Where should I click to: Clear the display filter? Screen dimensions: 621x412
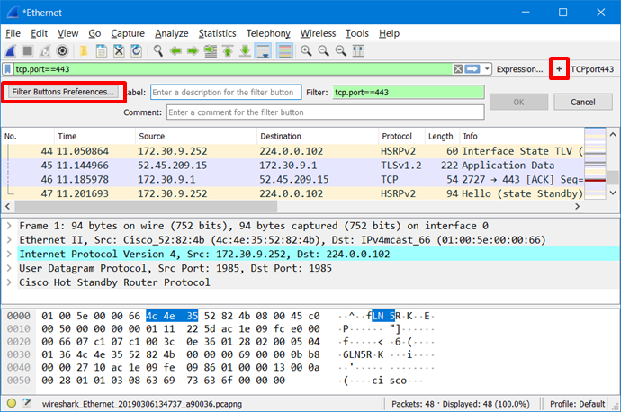pos(458,69)
